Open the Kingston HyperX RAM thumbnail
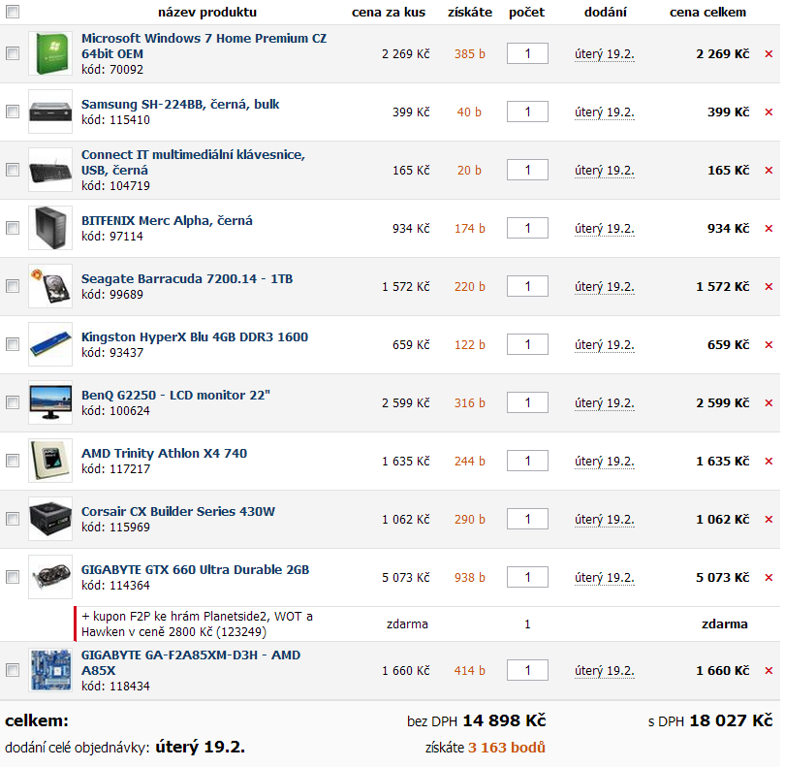Screen dimensions: 785x767 (50, 344)
